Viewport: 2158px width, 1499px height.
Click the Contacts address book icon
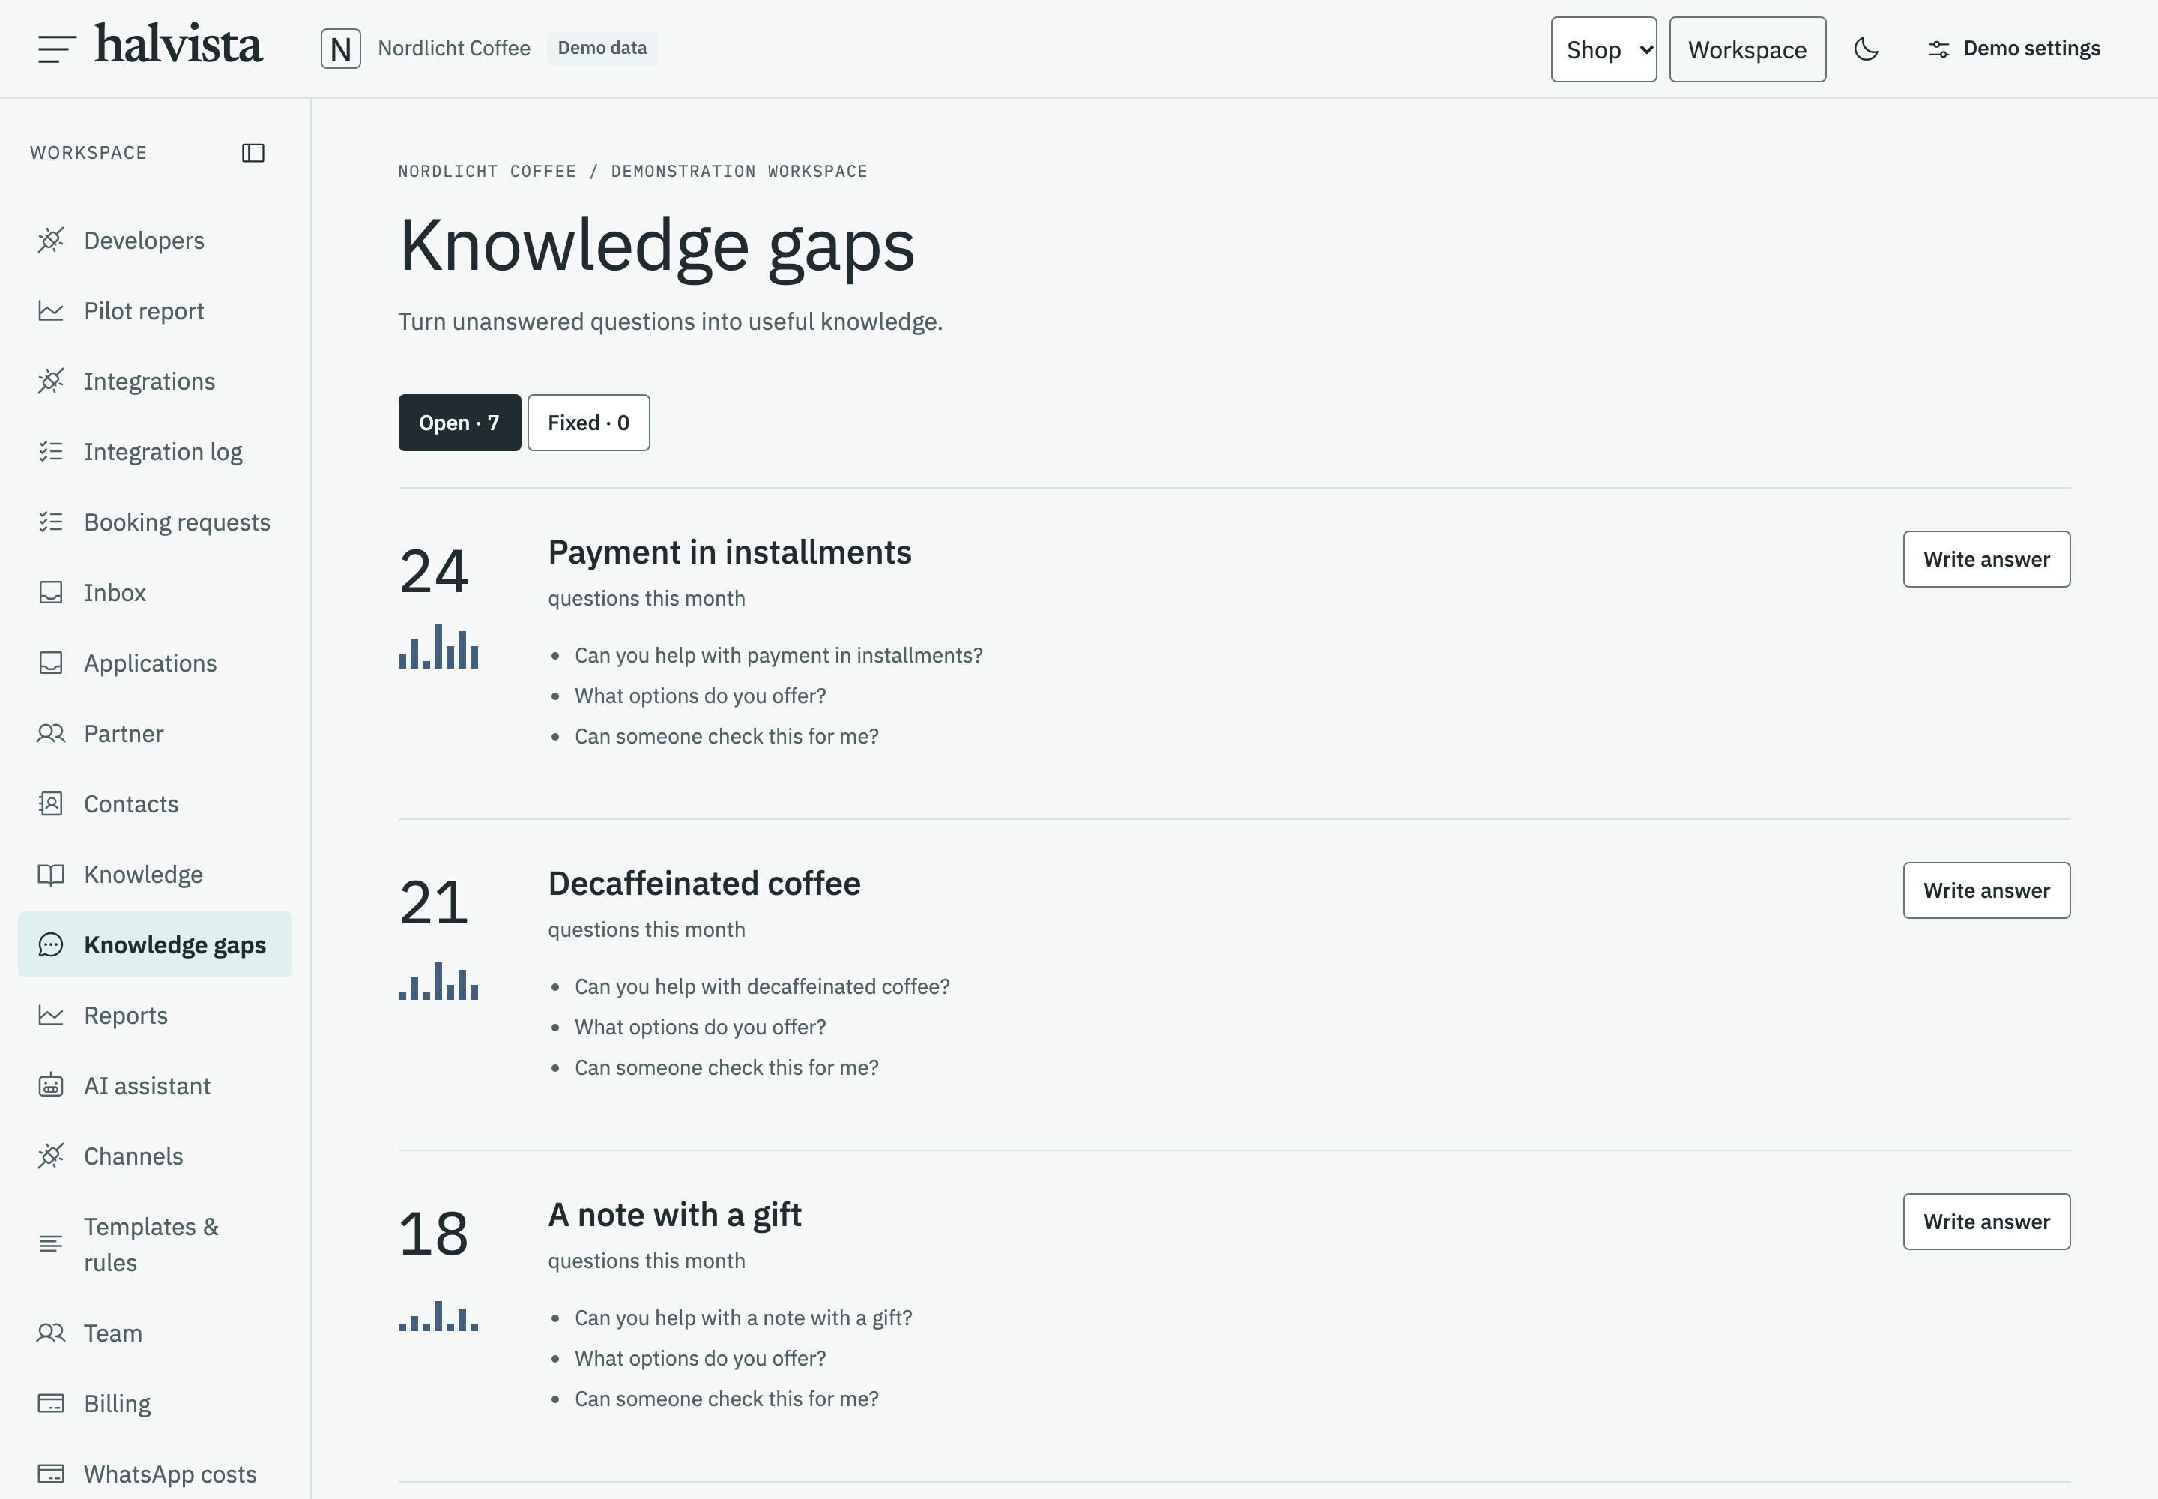[x=51, y=804]
